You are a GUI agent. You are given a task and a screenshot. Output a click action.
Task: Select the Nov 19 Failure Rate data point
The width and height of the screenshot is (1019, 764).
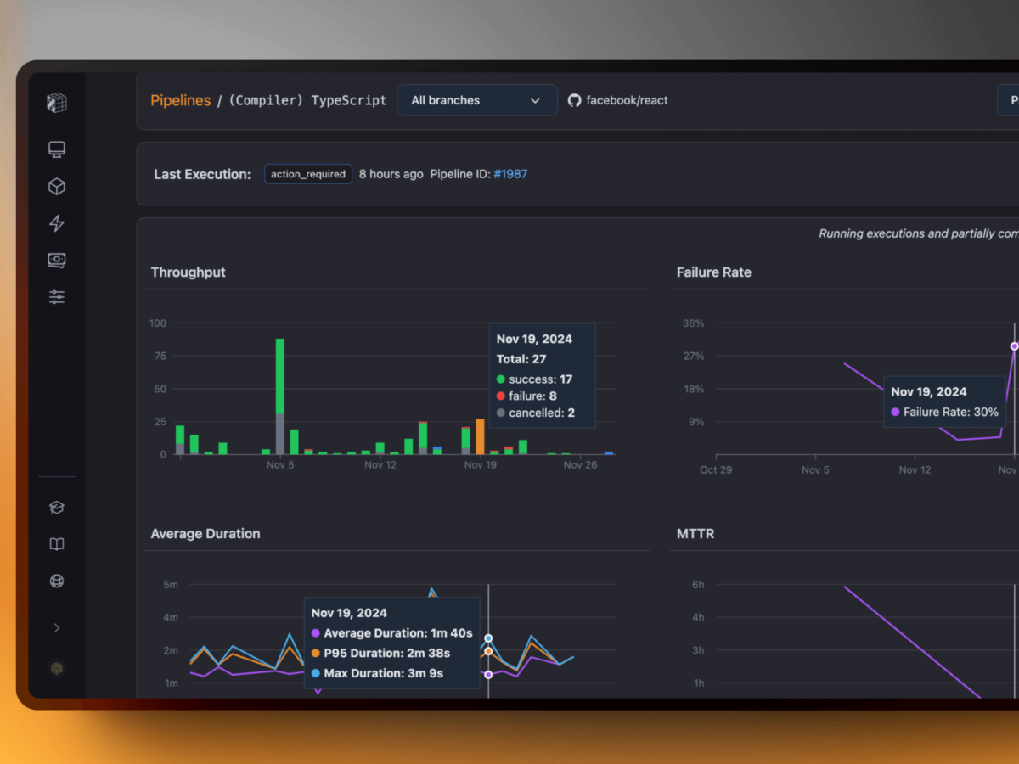pos(1014,346)
